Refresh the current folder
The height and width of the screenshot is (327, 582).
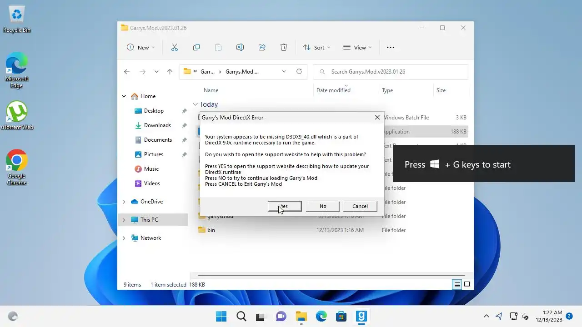299,72
